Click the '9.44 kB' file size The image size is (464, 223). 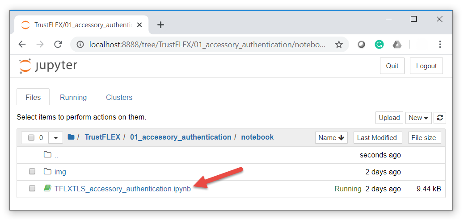click(429, 189)
